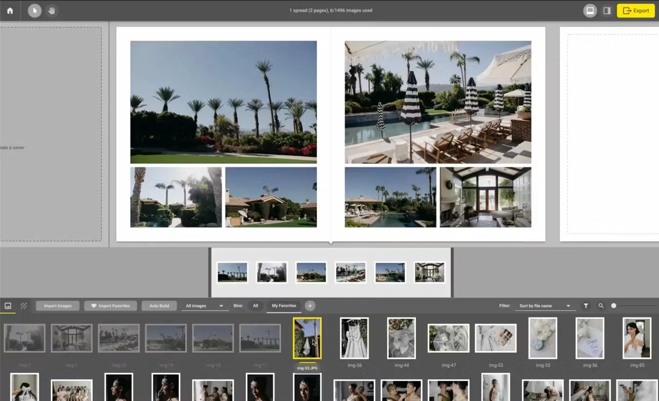Select the striped umbrellas pool photo on right page
This screenshot has width=659, height=401.
point(438,102)
